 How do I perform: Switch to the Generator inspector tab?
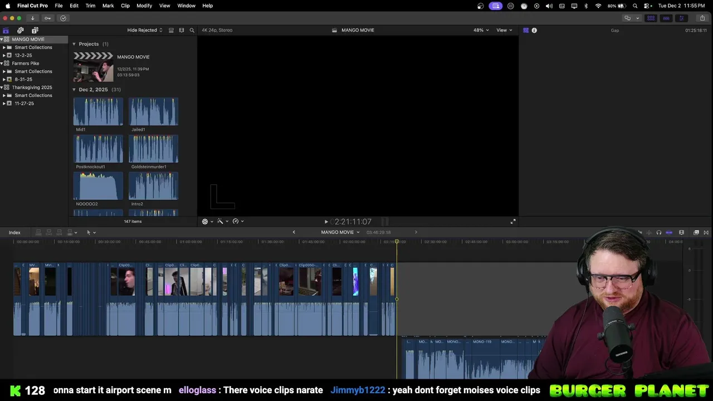point(525,31)
